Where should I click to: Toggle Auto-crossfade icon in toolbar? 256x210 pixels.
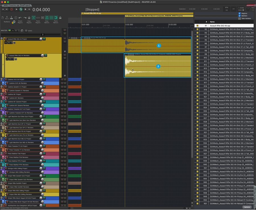point(34,18)
